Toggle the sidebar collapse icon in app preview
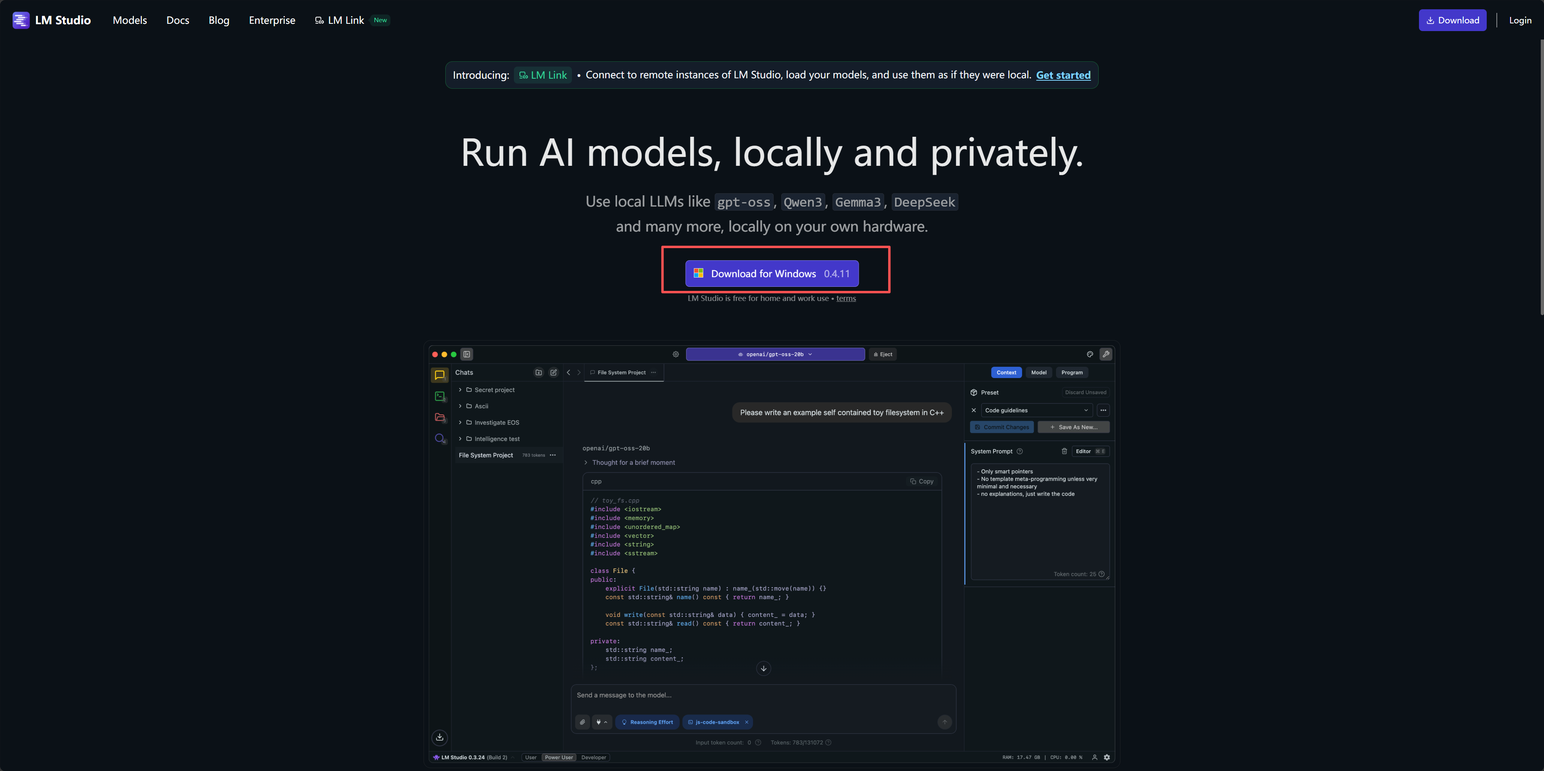 pyautogui.click(x=467, y=354)
